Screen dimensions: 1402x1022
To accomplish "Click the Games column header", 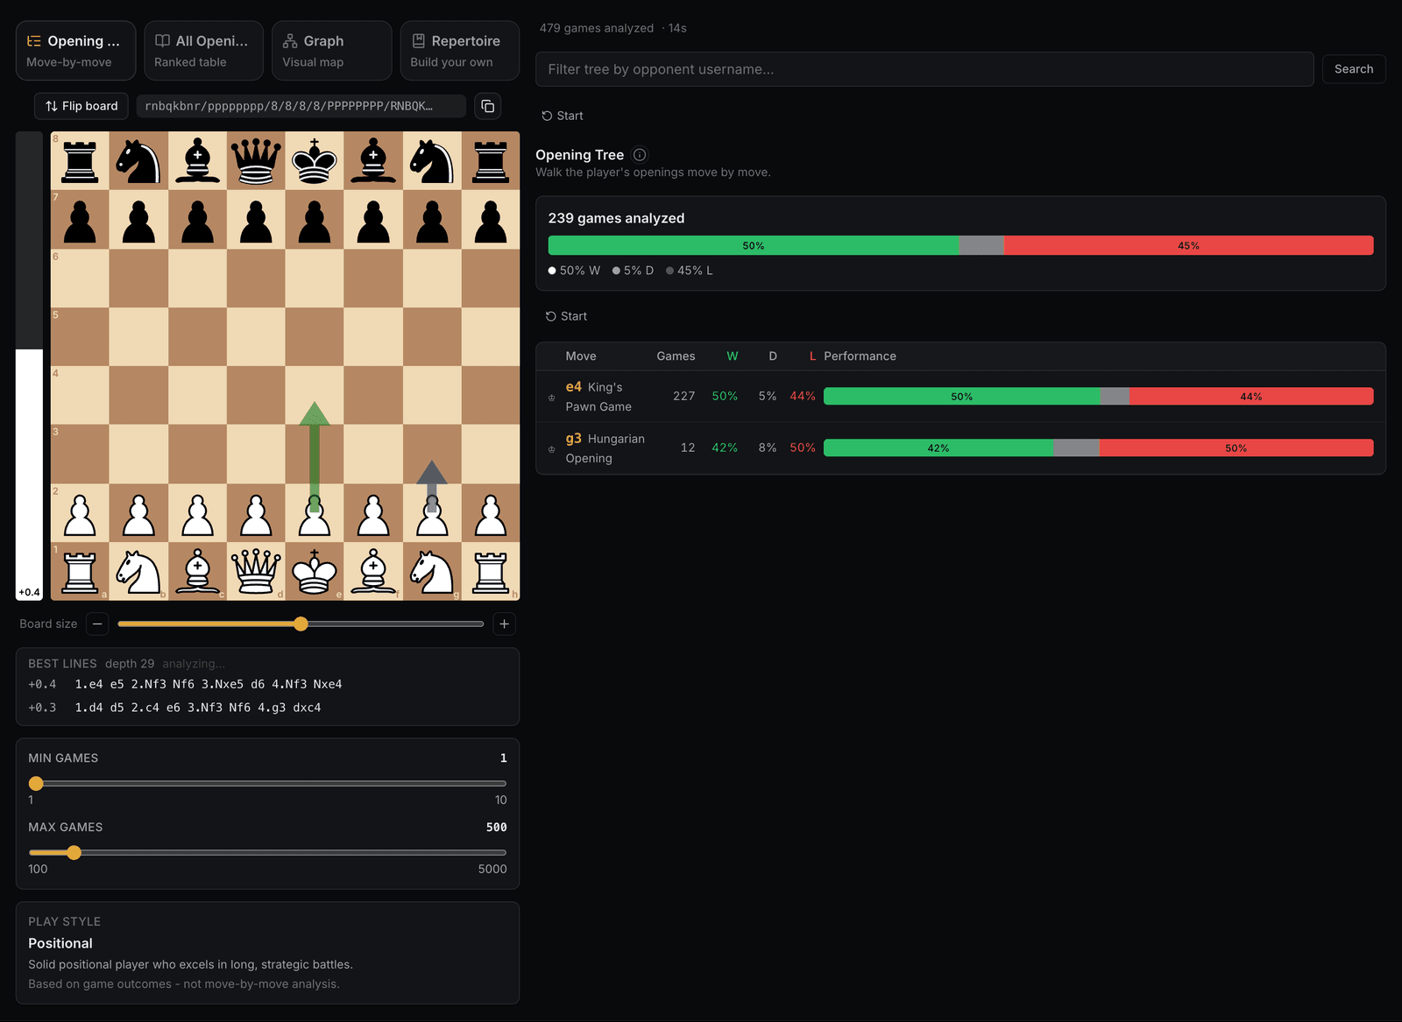I will point(676,356).
